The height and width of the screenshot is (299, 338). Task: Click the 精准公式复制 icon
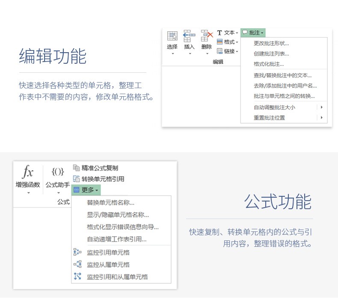tap(76, 168)
